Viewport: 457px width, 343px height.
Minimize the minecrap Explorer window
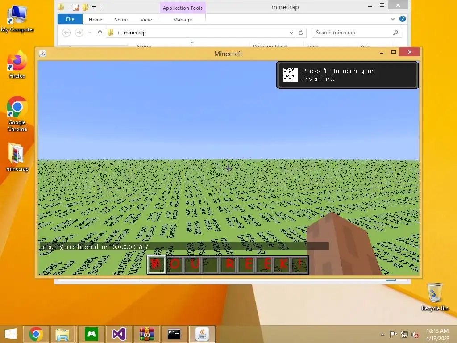point(370,5)
